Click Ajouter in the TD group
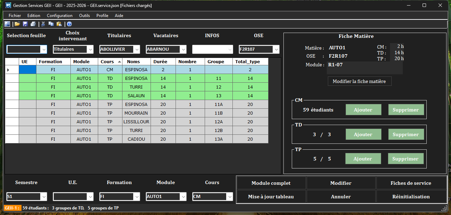The height and width of the screenshot is (215, 451). pos(363,134)
